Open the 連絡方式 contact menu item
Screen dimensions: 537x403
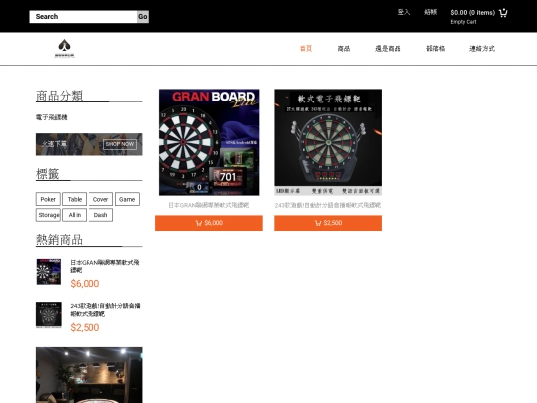(x=482, y=49)
